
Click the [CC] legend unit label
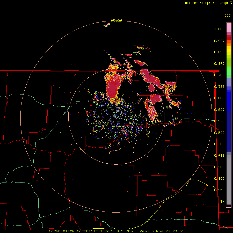(221, 18)
